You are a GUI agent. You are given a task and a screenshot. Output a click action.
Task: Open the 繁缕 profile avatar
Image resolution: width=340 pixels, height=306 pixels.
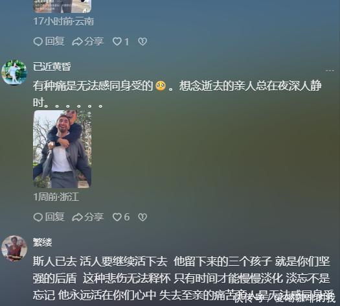14,248
